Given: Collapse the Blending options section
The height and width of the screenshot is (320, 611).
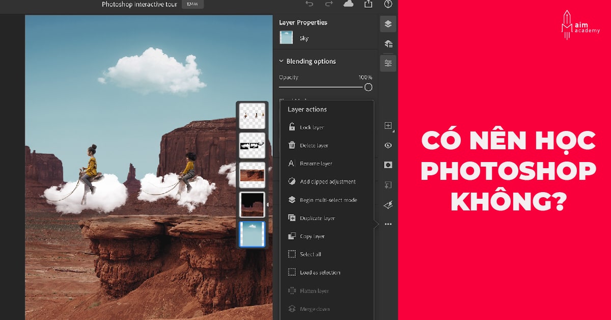Looking at the screenshot, I should [x=281, y=61].
